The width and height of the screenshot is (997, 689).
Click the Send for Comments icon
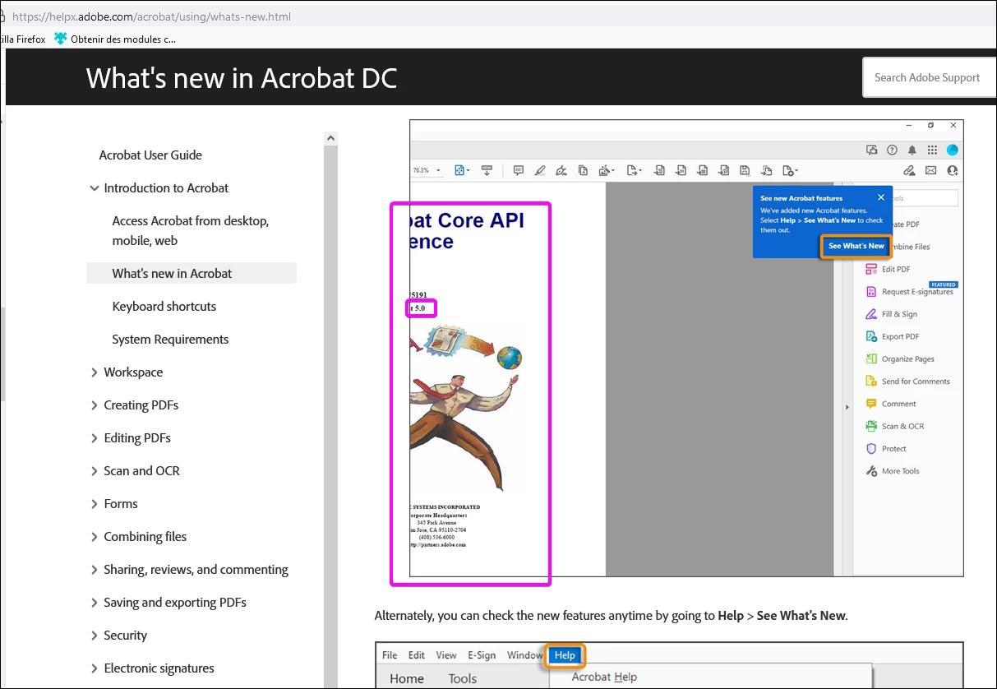point(871,381)
